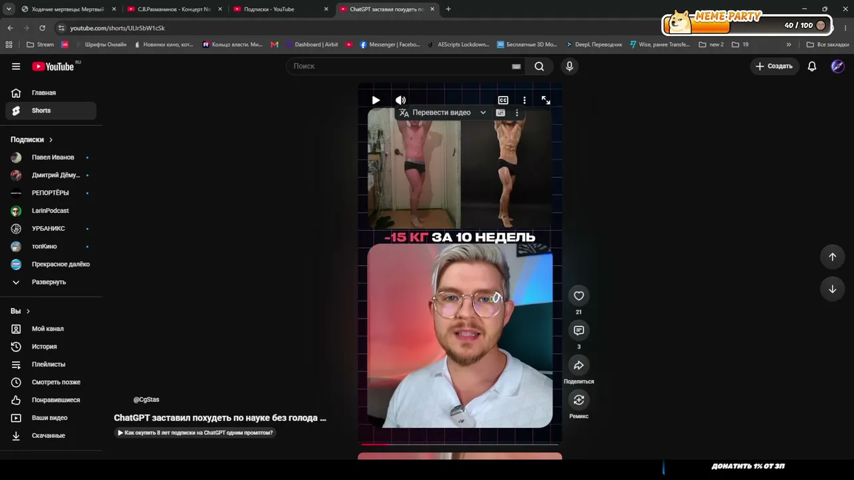
Task: Enter fullscreen for the Short
Action: pyautogui.click(x=546, y=100)
